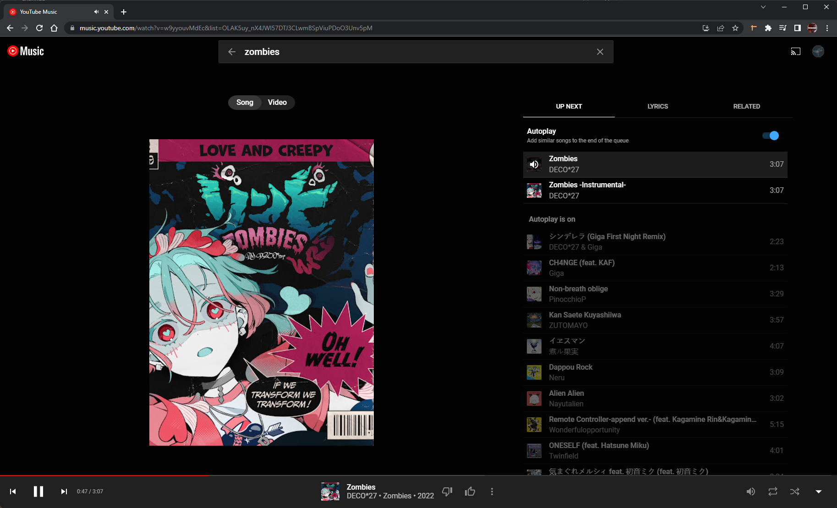Skip to previous track
837x508 pixels.
coord(13,492)
